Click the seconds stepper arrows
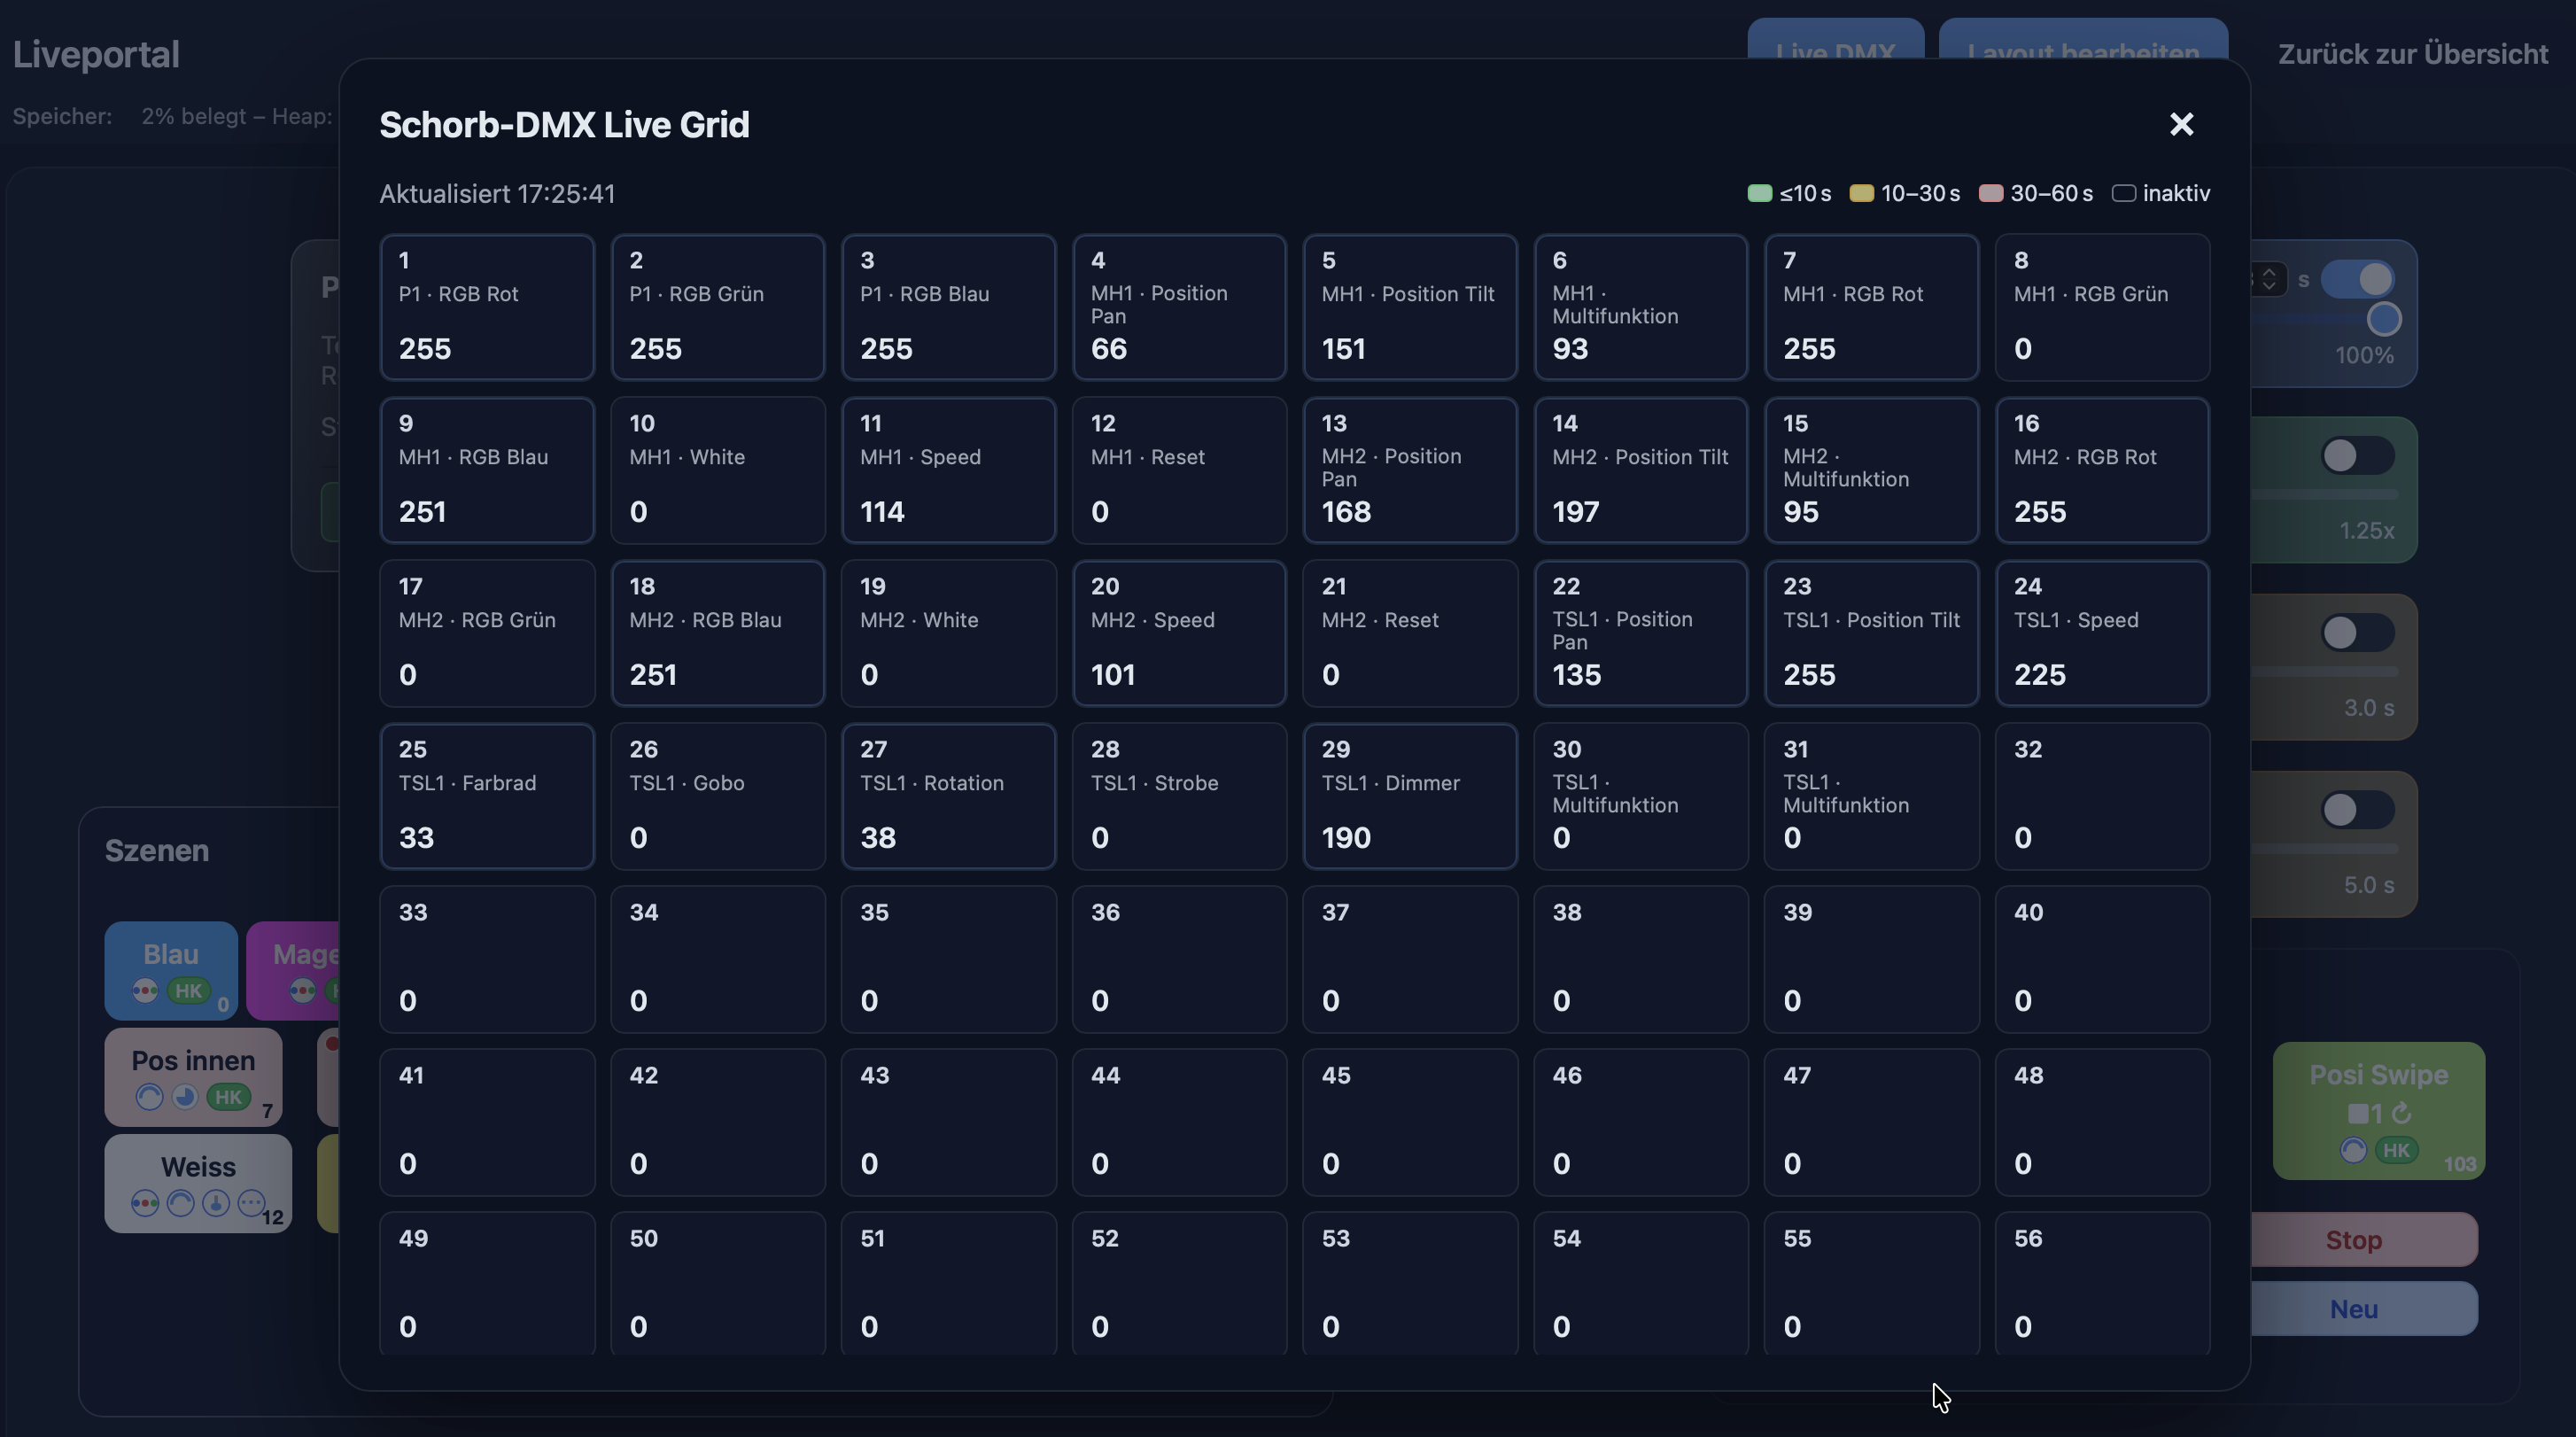The image size is (2576, 1437). click(x=2269, y=279)
